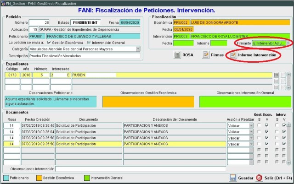The image size is (294, 184).
Task: Click the first expediente row list icon
Action: [x=276, y=75]
